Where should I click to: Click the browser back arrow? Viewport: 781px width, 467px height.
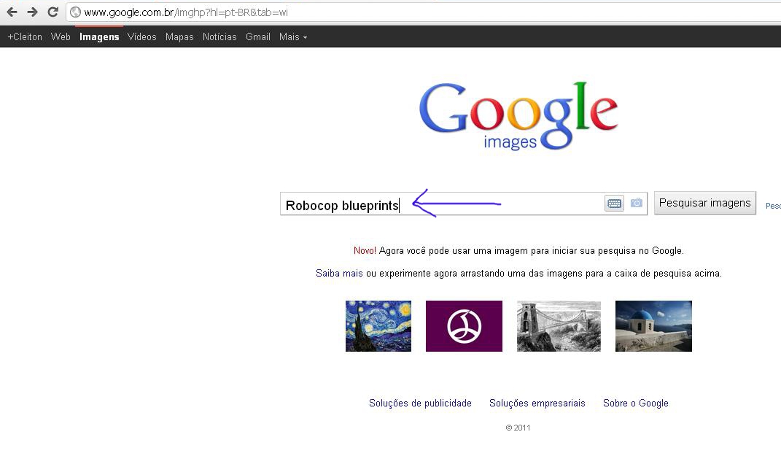pos(12,12)
